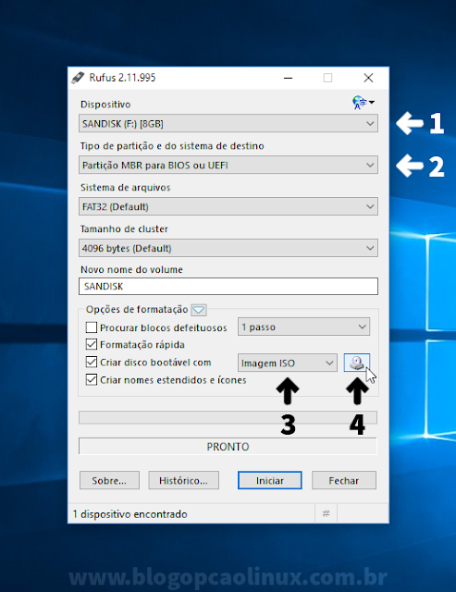Click the Novo nome do volume field
Screen dimensions: 456x592
click(x=228, y=286)
